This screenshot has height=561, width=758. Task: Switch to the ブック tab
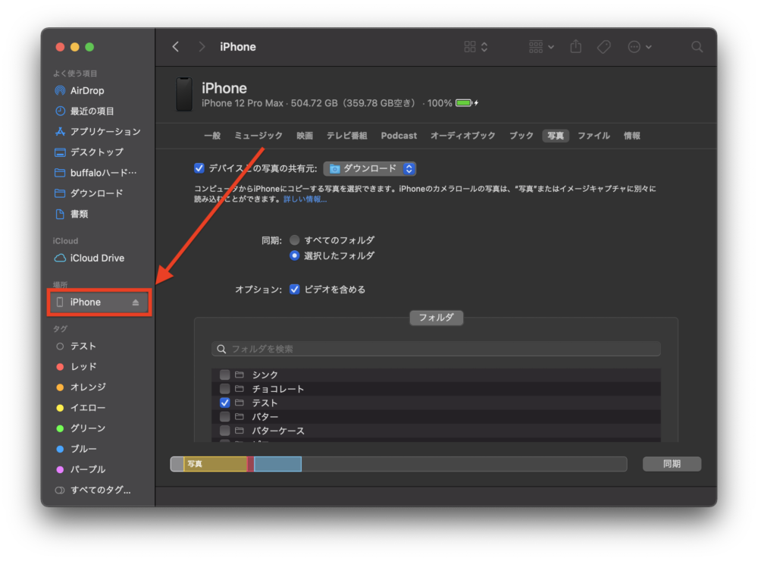pyautogui.click(x=522, y=136)
